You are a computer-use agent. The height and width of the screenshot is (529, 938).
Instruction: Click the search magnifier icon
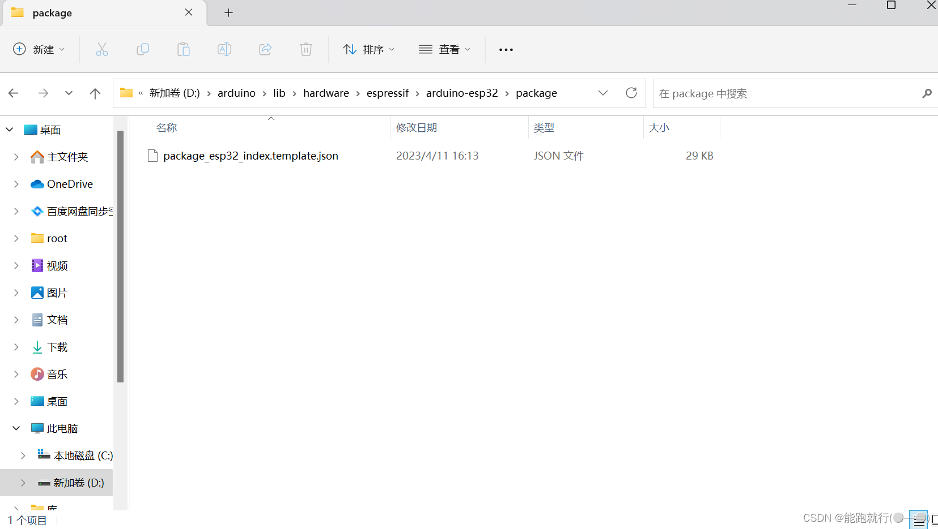pos(927,93)
